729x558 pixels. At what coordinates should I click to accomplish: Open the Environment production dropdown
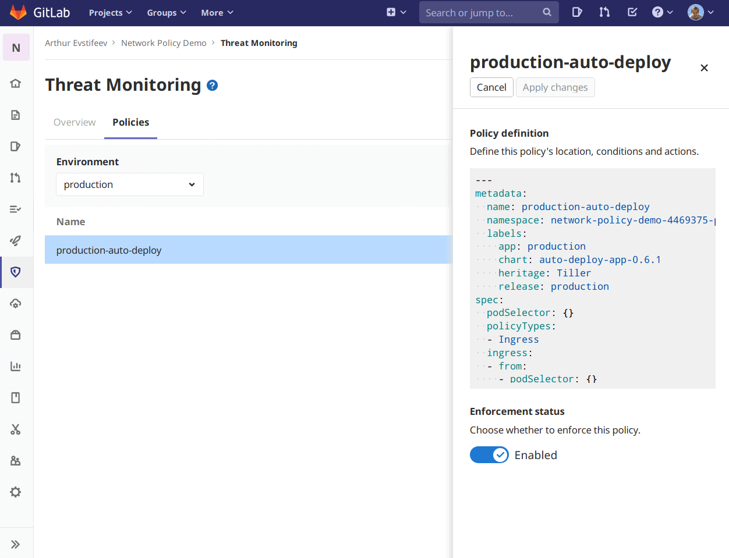coord(129,184)
